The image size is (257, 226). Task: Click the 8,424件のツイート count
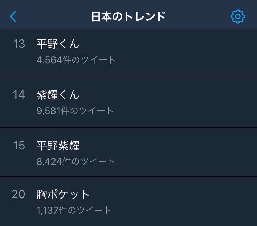(76, 161)
